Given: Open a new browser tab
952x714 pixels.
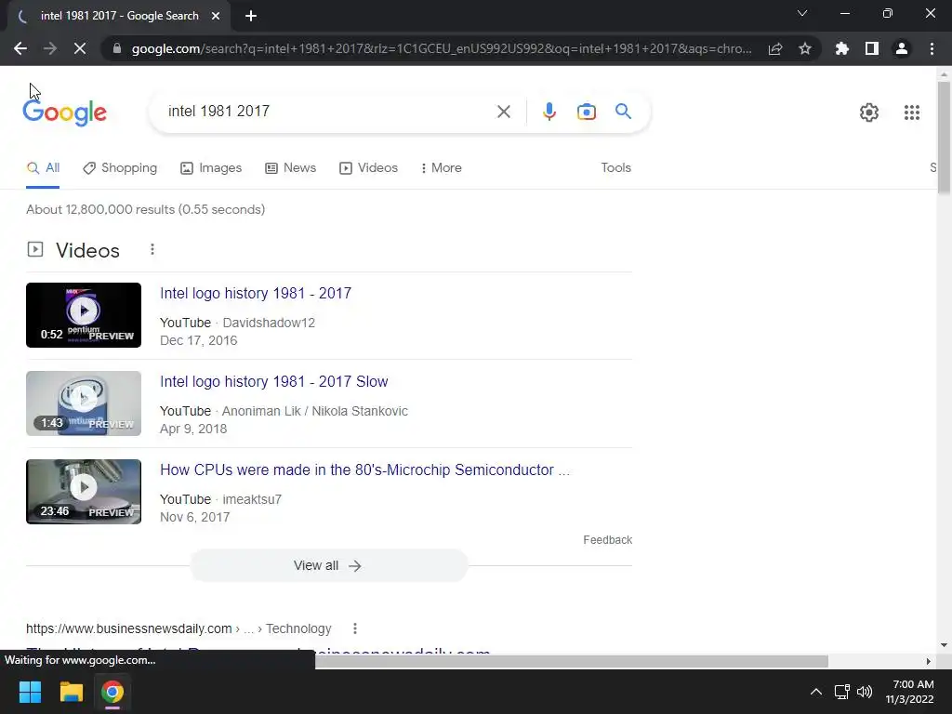Looking at the screenshot, I should coord(251,17).
